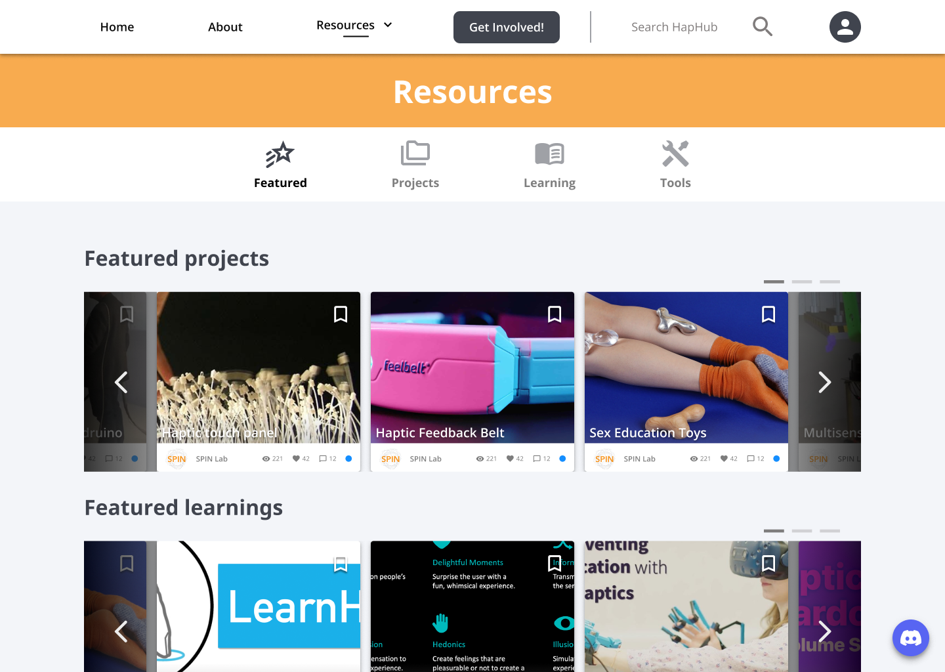945x672 pixels.
Task: Click the Get Involved! button
Action: coord(507,27)
